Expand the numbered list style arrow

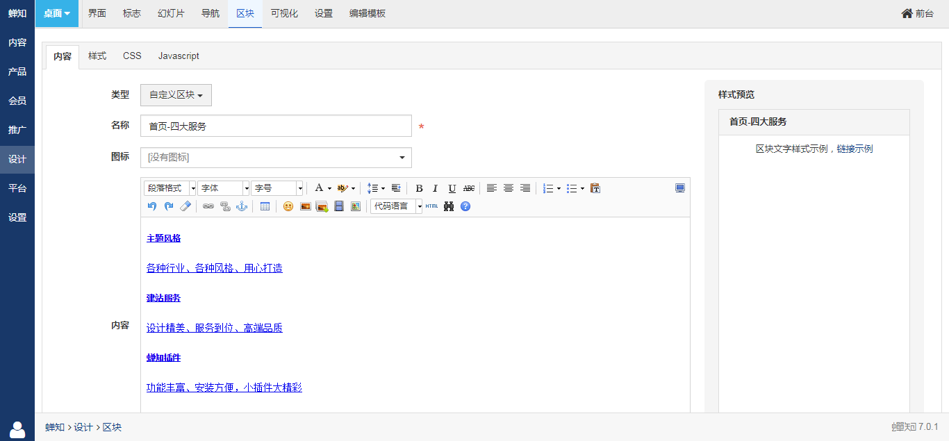tap(559, 188)
